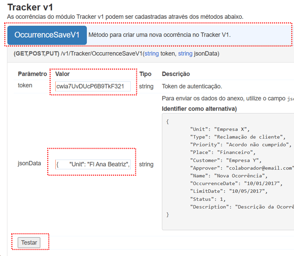Click the 'Token de autenticação.' description text
The height and width of the screenshot is (256, 294).
192,86
